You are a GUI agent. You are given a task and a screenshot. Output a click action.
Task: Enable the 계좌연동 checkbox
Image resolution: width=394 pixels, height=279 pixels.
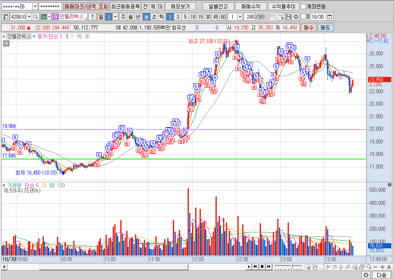click(303, 6)
